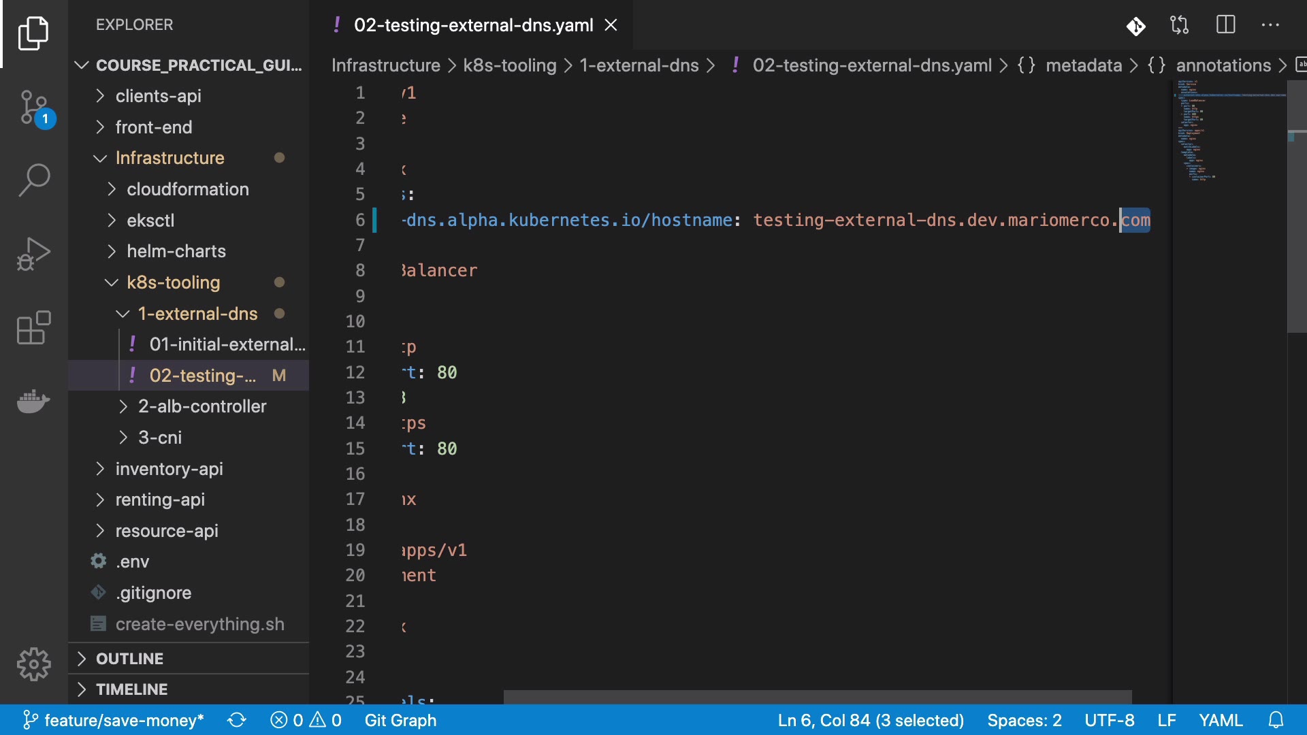1307x735 pixels.
Task: Open Run and Debug view
Action: (x=34, y=254)
